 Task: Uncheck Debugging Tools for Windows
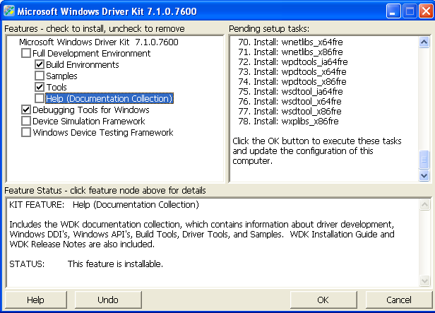tap(26, 110)
